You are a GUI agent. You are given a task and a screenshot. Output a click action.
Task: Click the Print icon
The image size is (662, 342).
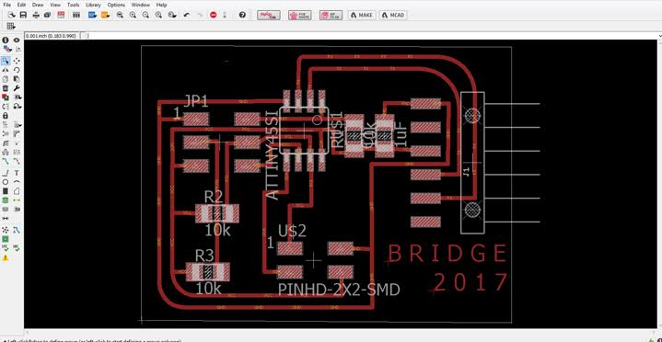[x=36, y=16]
